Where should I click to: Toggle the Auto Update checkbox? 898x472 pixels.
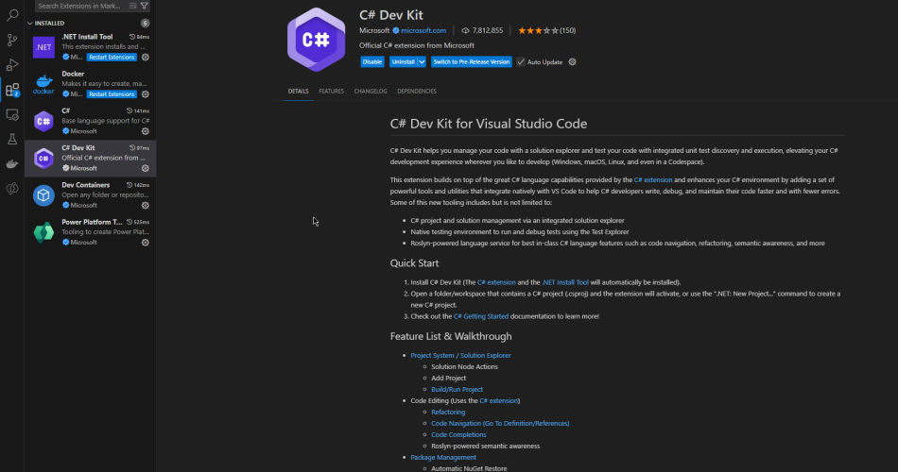[x=521, y=62]
